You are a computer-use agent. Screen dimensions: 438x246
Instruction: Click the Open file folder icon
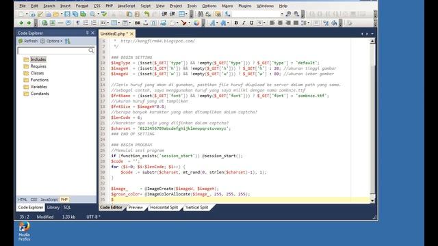pos(56,14)
